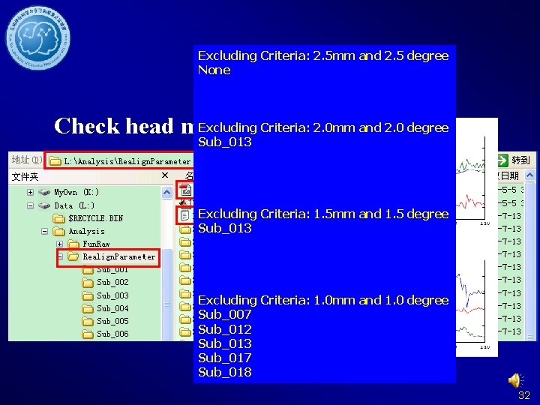
Task: Open the PDF file icon in list
Action: point(185,190)
